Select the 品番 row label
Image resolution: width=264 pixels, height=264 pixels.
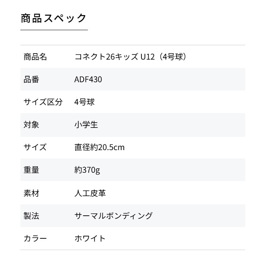click(31, 80)
